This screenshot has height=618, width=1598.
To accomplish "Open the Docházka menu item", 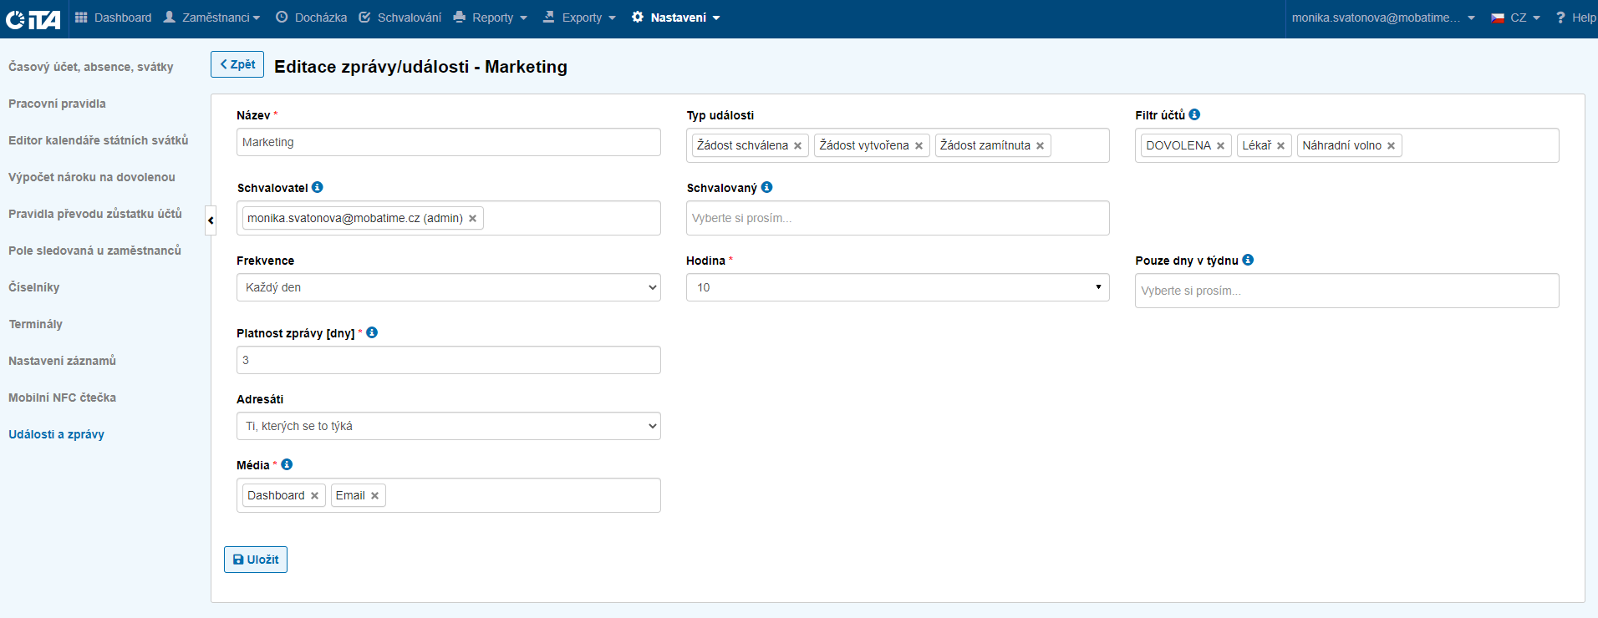I will [x=311, y=18].
